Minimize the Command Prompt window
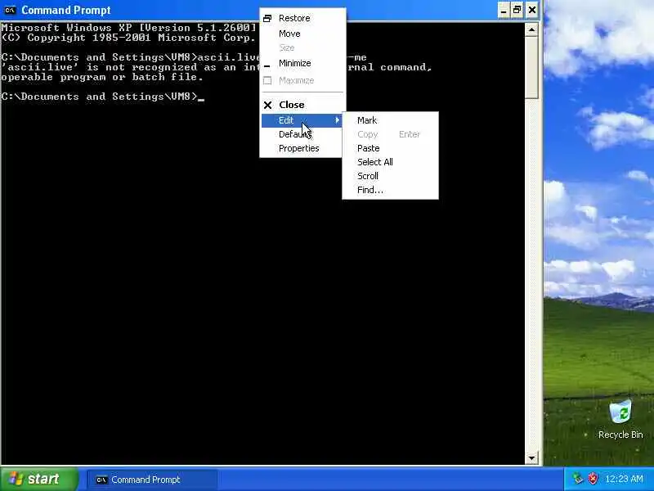This screenshot has height=491, width=654. (x=504, y=10)
